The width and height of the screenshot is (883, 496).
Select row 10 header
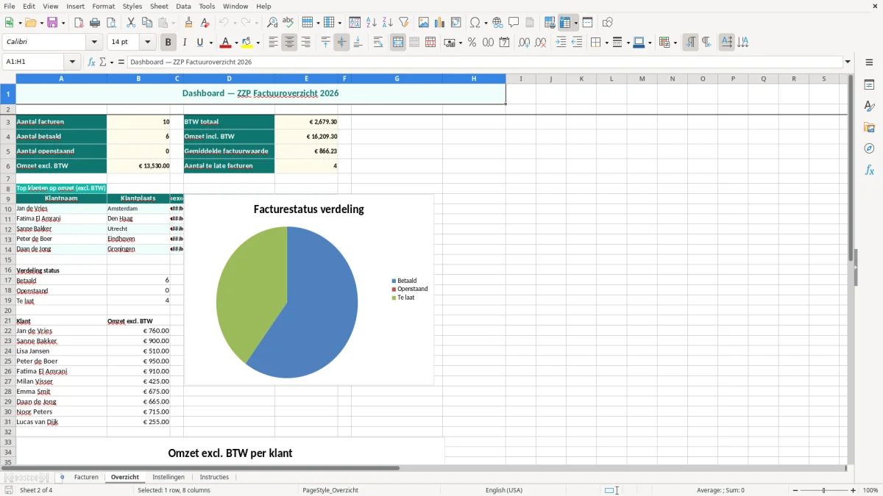(8, 209)
